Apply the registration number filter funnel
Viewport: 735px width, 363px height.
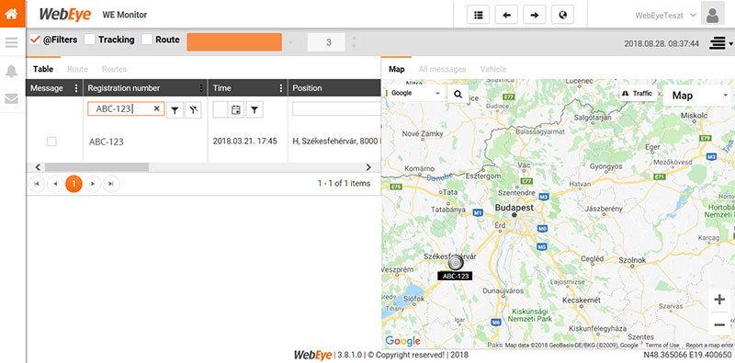point(175,109)
